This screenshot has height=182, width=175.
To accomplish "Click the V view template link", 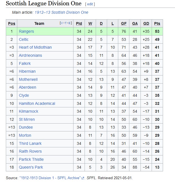I will (62, 23).
